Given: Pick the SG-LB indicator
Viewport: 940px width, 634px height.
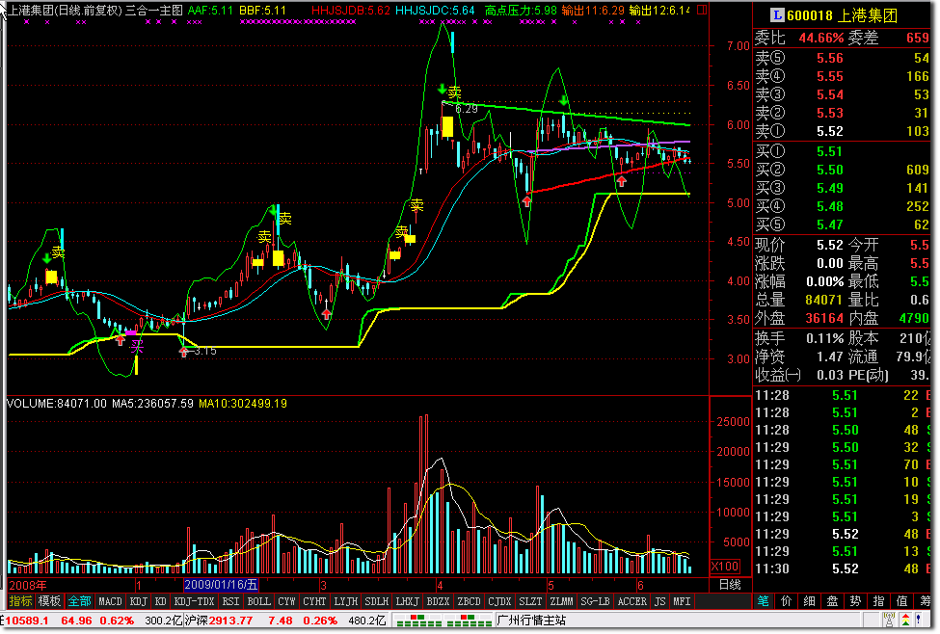Looking at the screenshot, I should 595,601.
